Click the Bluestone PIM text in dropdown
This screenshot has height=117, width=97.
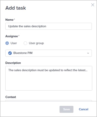[x=23, y=53]
